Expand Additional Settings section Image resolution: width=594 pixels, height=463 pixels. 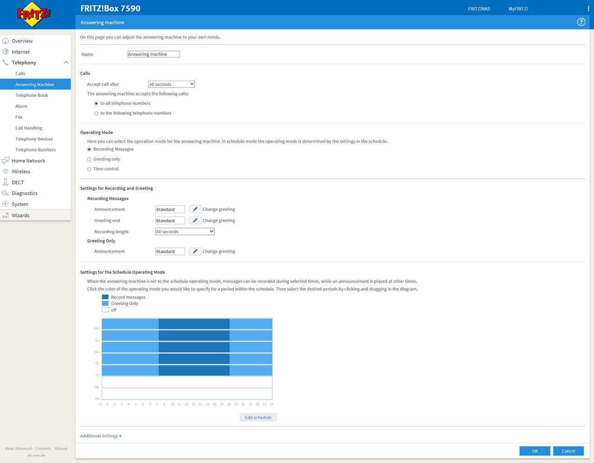click(x=101, y=436)
